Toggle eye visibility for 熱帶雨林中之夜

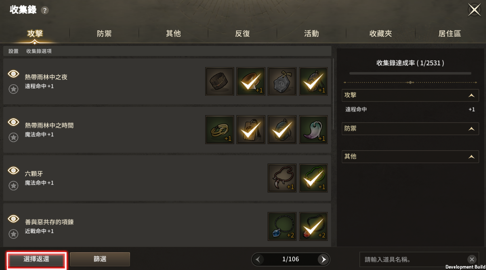13,74
